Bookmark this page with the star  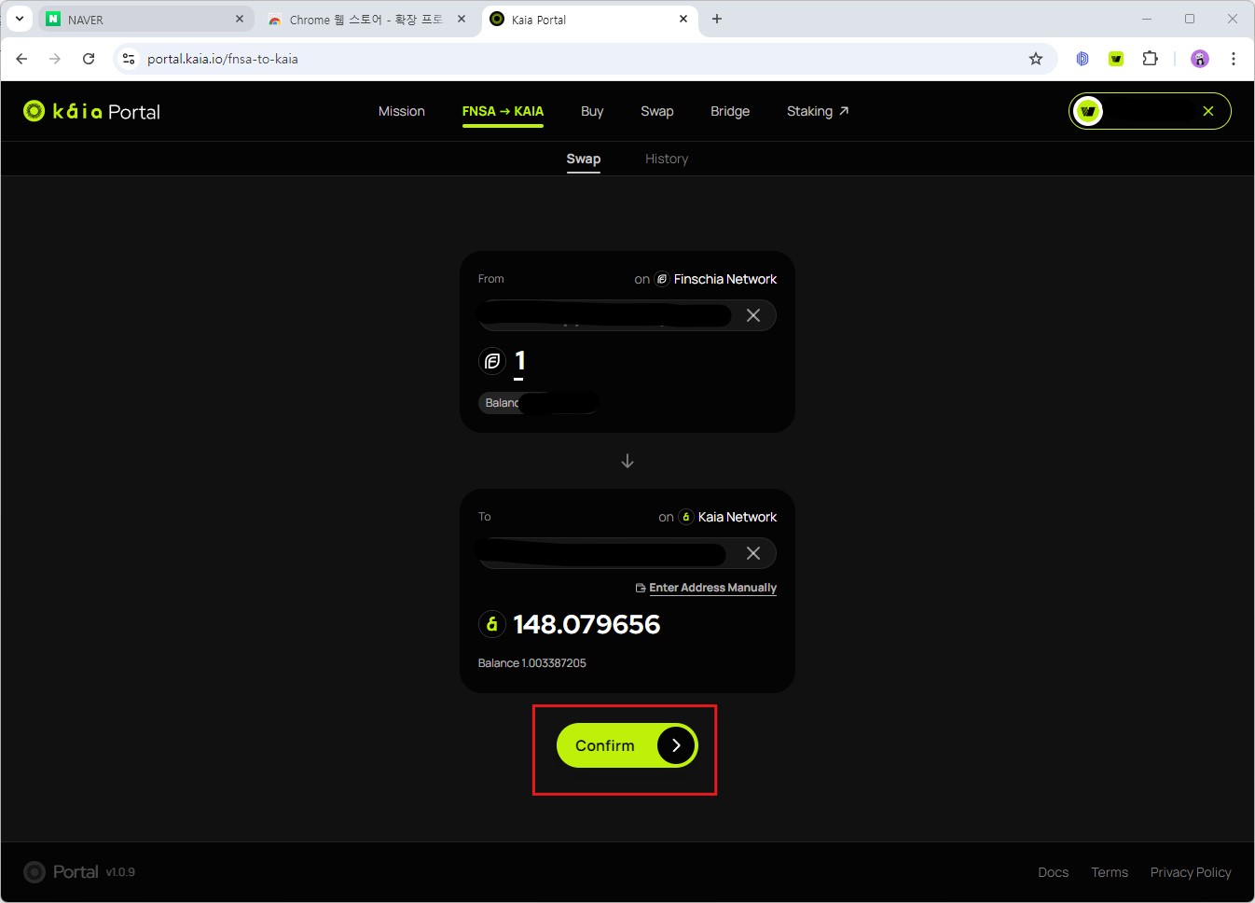click(1036, 59)
